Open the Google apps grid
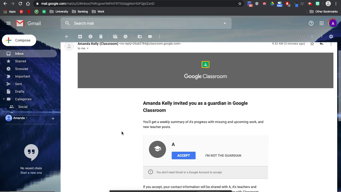The height and width of the screenshot is (192, 341). point(322,23)
